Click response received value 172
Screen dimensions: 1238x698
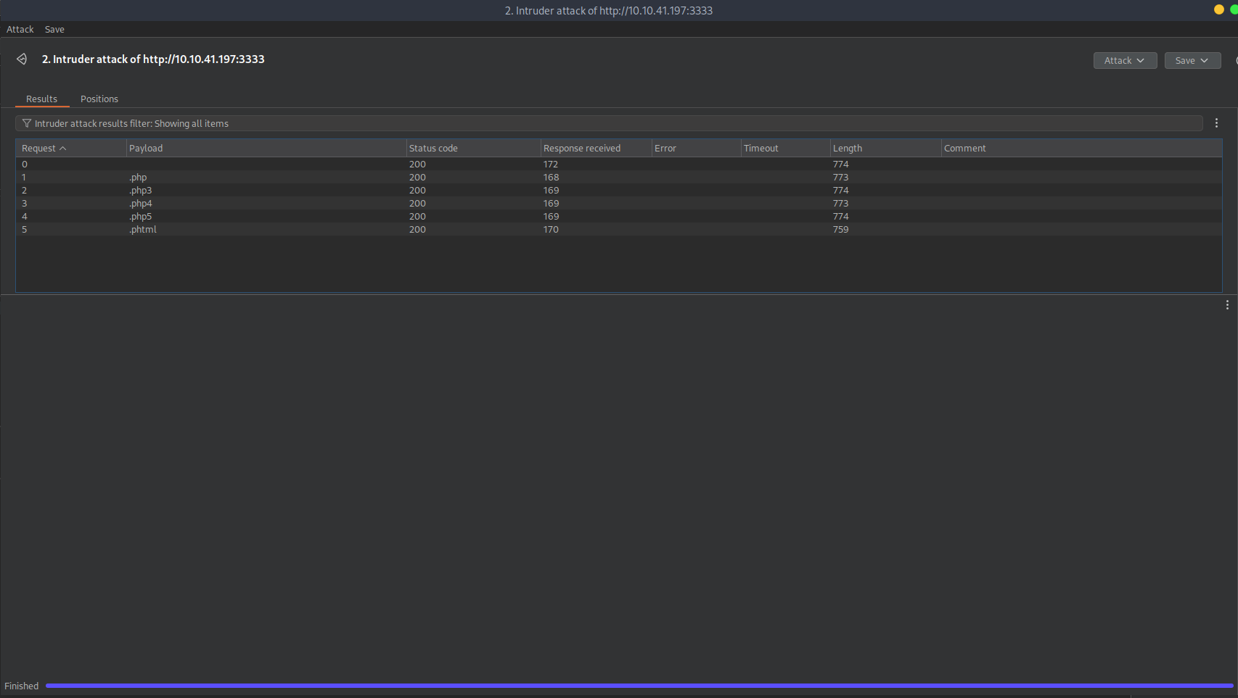[551, 164]
